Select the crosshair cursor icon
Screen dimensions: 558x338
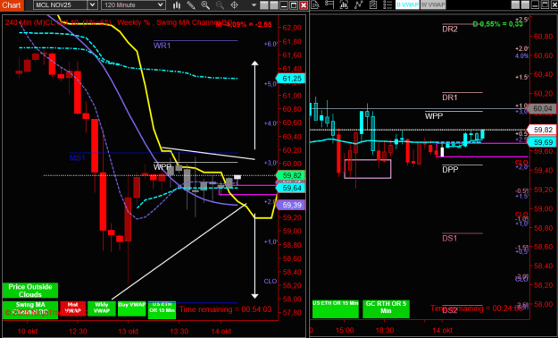pyautogui.click(x=234, y=5)
